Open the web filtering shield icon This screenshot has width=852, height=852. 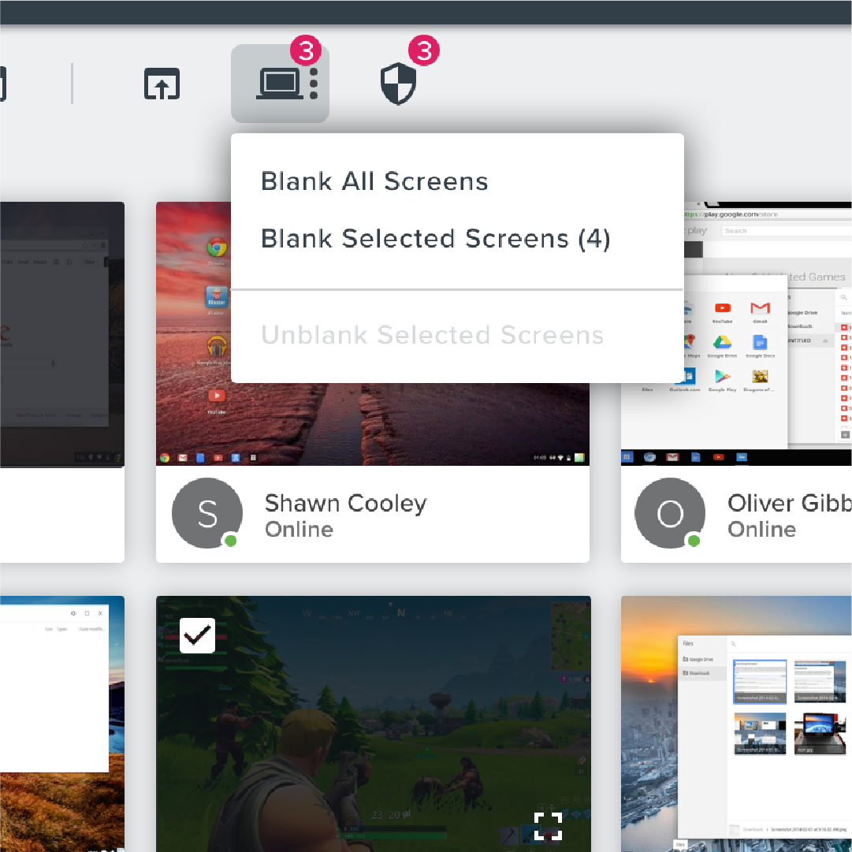point(398,84)
